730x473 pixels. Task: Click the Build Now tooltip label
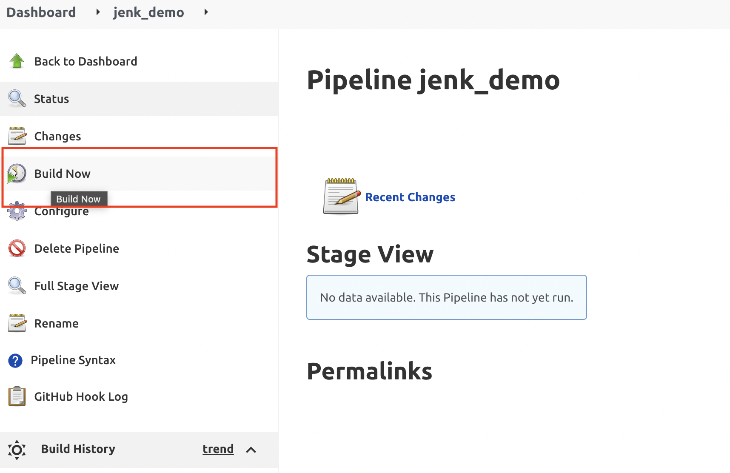[78, 199]
